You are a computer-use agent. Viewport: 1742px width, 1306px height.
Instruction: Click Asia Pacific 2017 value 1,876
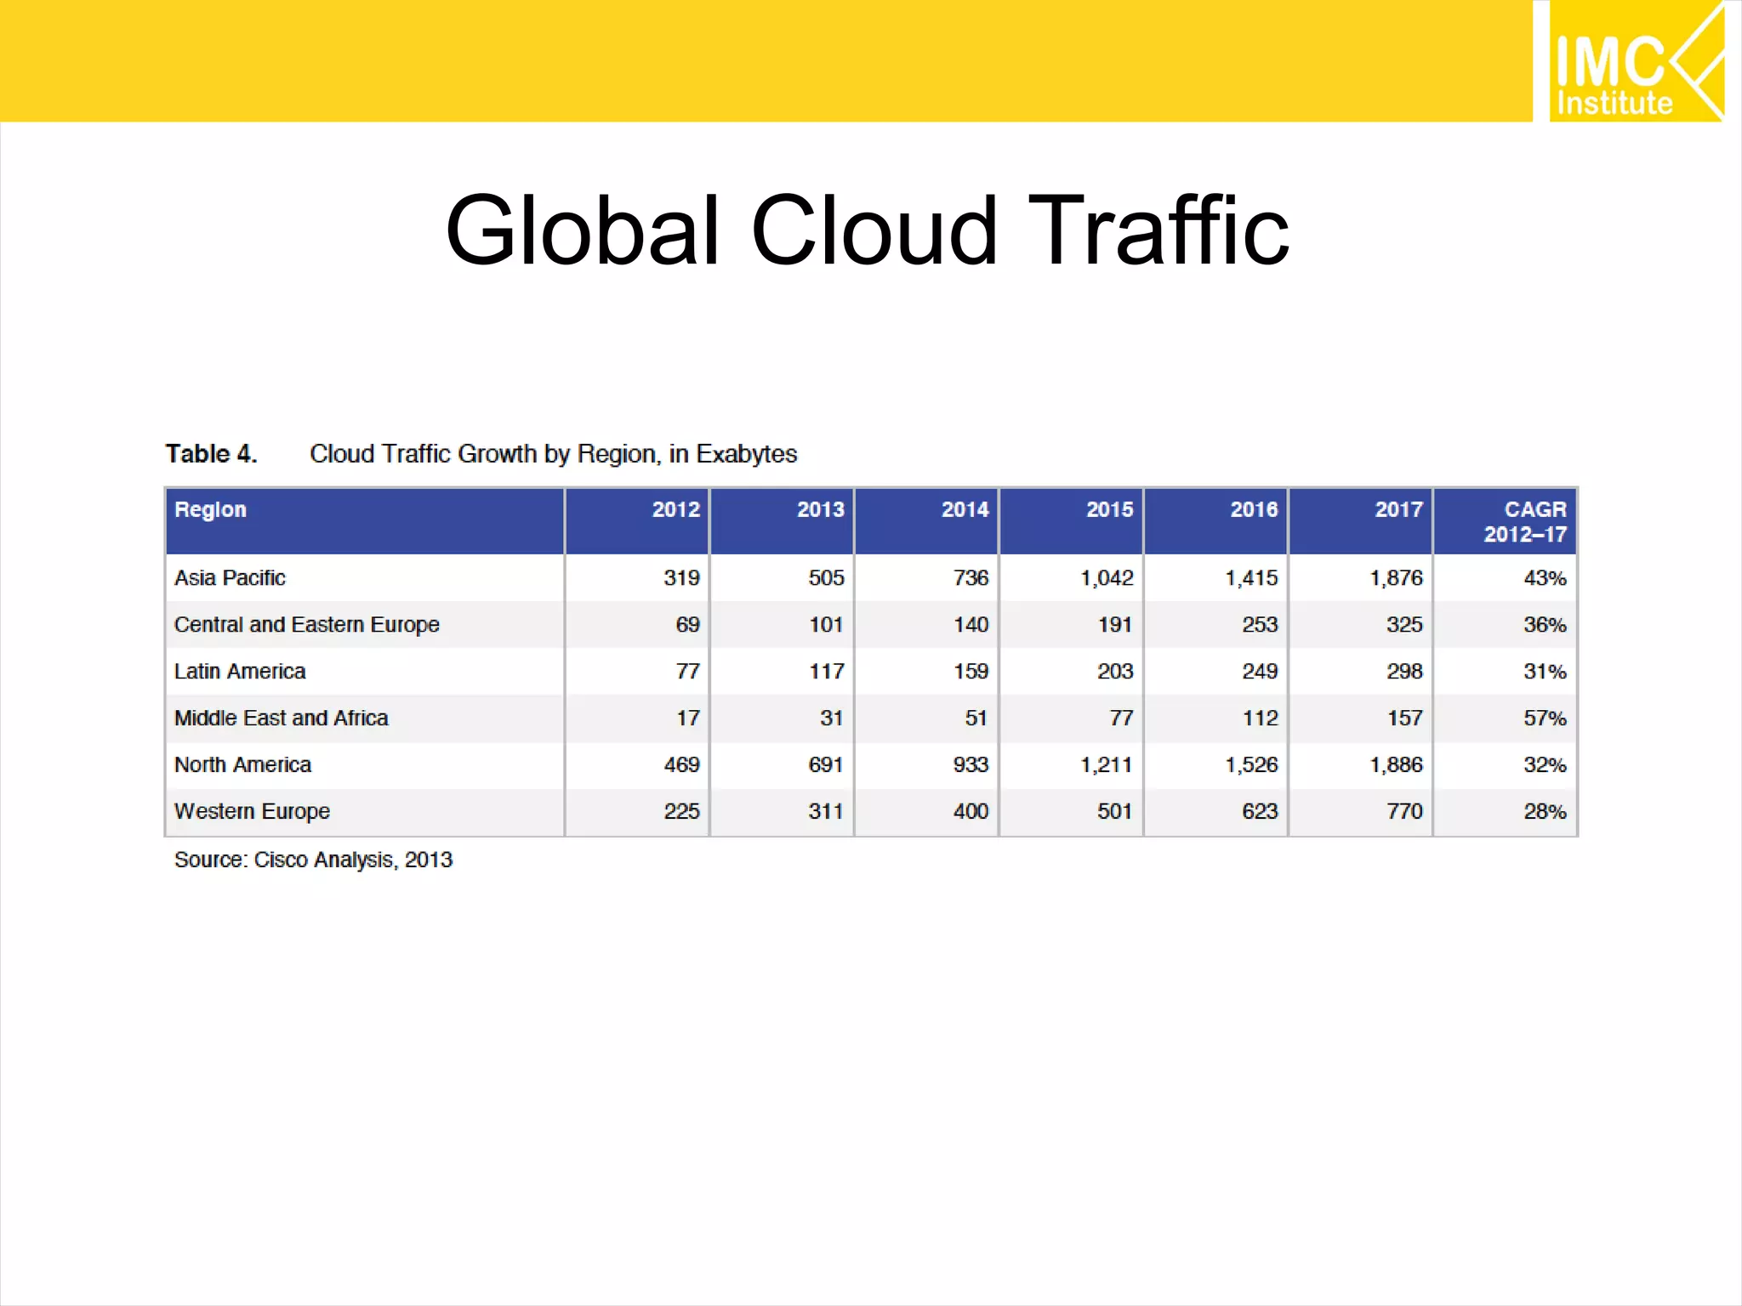(x=1397, y=578)
